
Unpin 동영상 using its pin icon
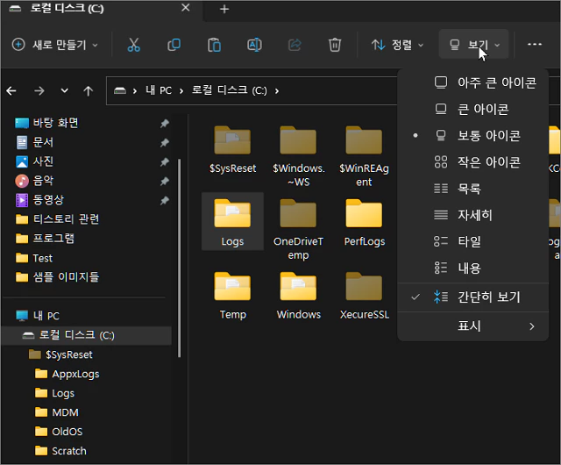pyautogui.click(x=164, y=201)
